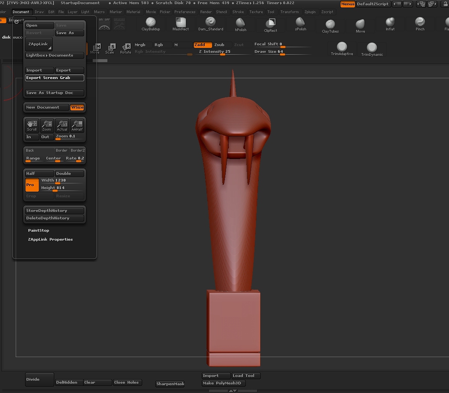This screenshot has width=449, height=393.
Task: Select the Inflat brush
Action: click(x=390, y=24)
